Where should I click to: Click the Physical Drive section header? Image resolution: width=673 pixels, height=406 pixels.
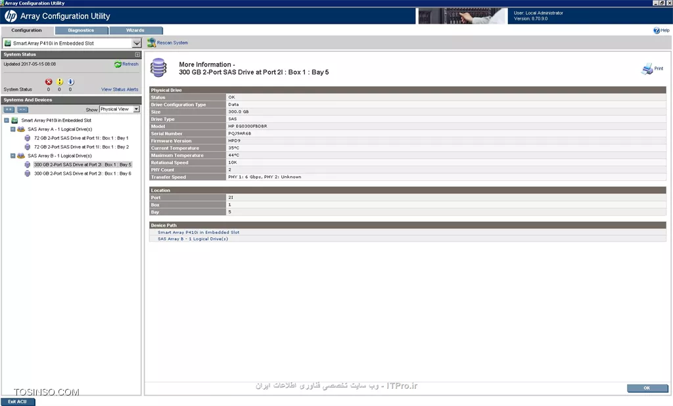(407, 90)
